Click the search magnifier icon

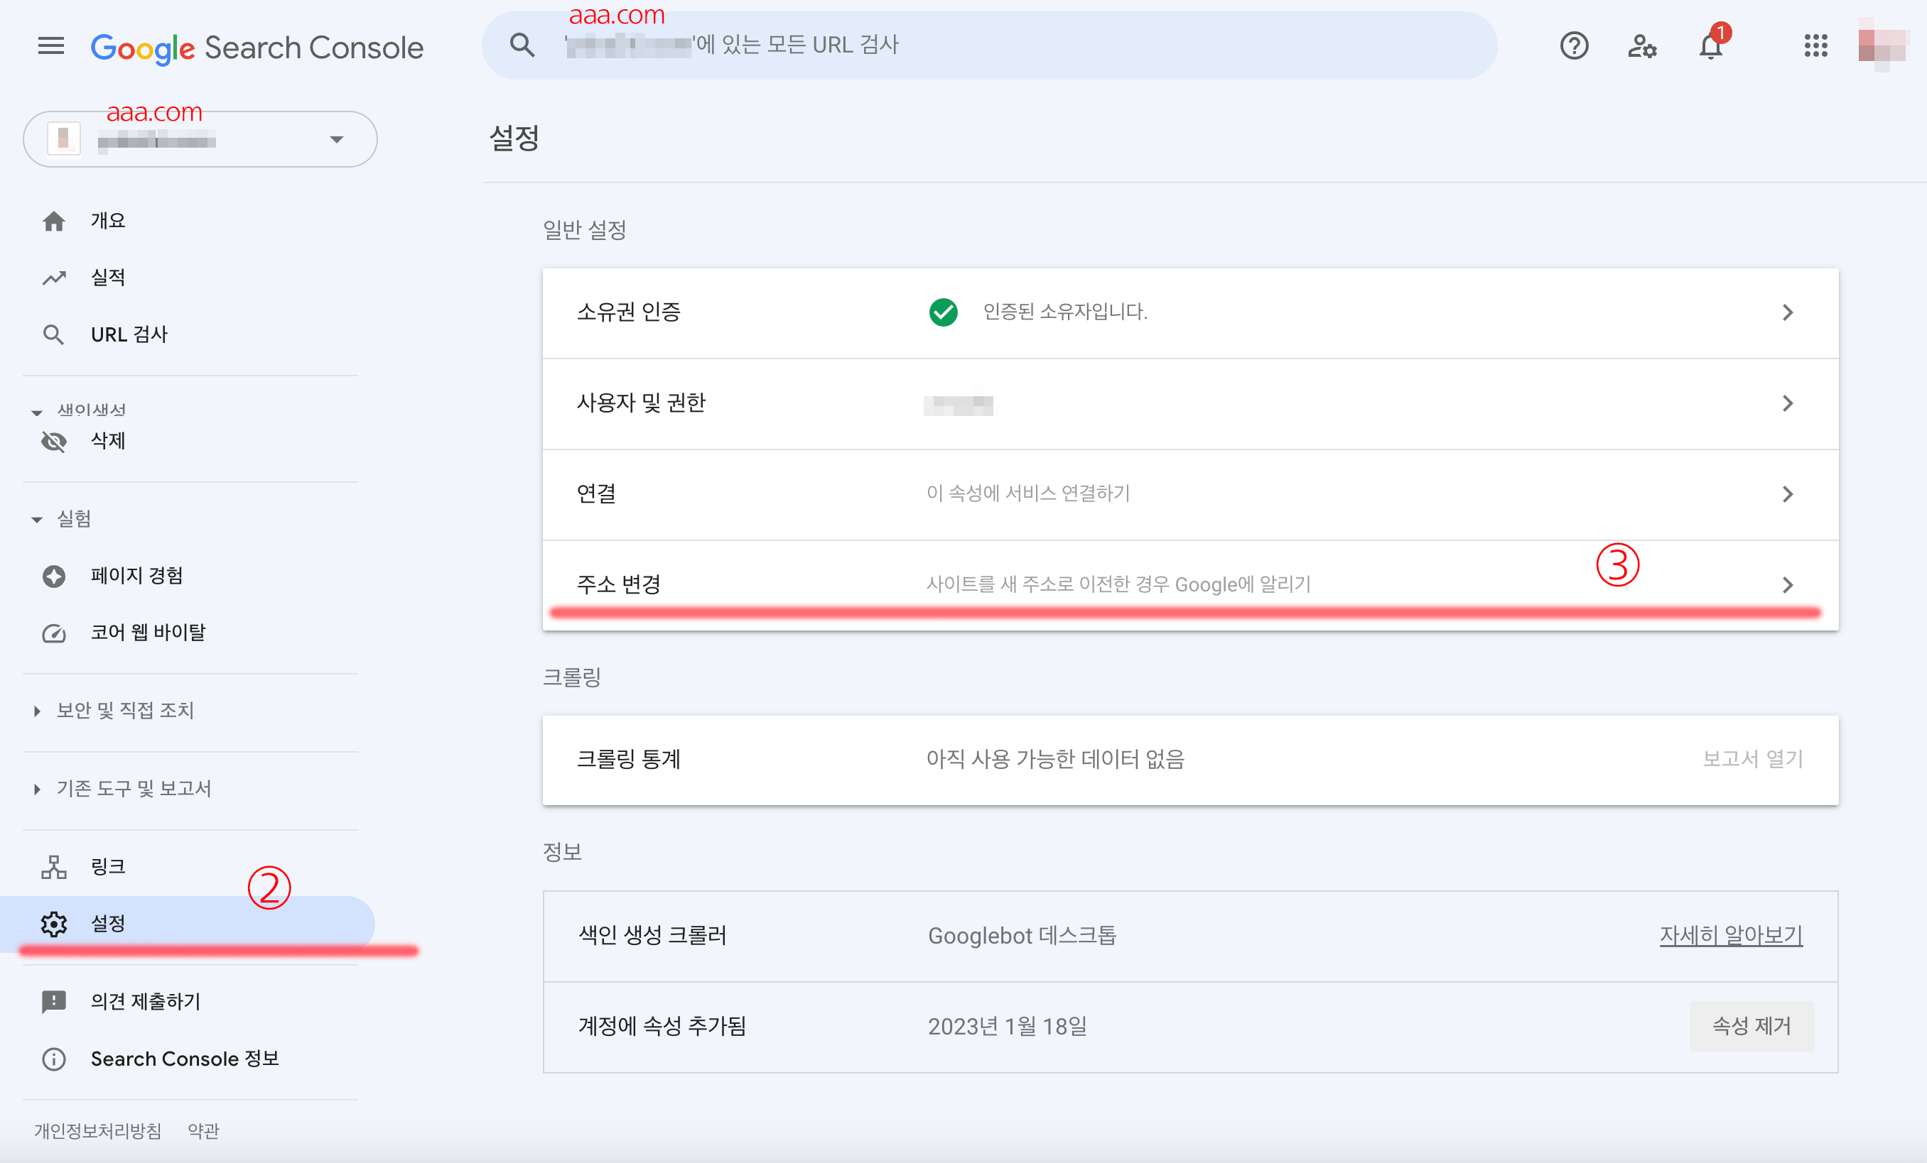522,46
